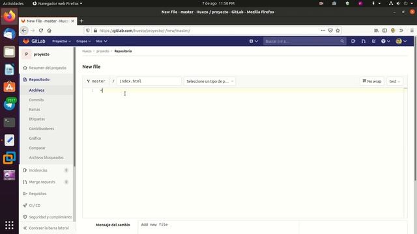Reload the page with refresh icon

coord(41,31)
